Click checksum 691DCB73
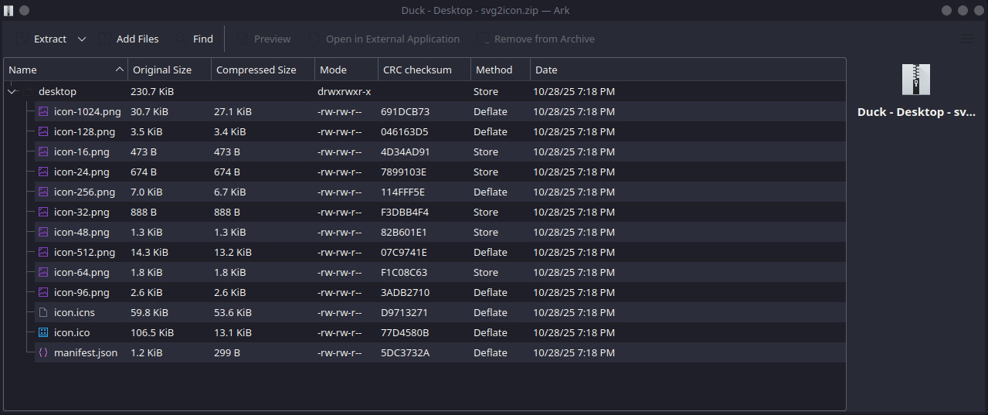The image size is (988, 415). (405, 111)
